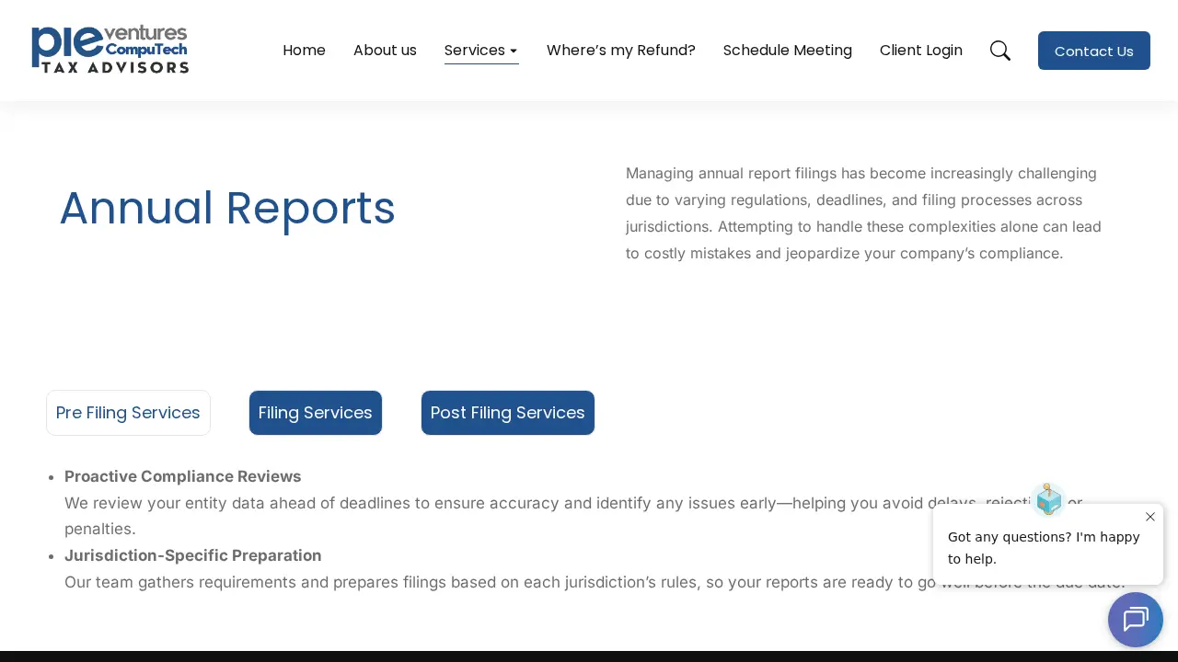Click the "Managing annual report filings" paragraph
This screenshot has height=662, width=1178.
coord(863,213)
